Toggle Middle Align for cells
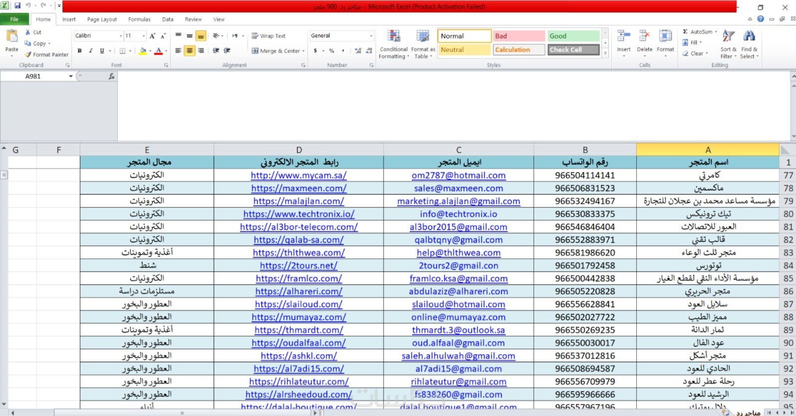The image size is (796, 416). click(x=189, y=36)
